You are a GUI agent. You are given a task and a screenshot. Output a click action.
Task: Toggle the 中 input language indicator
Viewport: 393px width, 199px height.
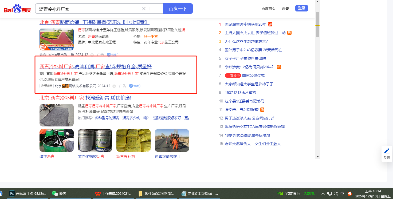[x=342, y=194]
